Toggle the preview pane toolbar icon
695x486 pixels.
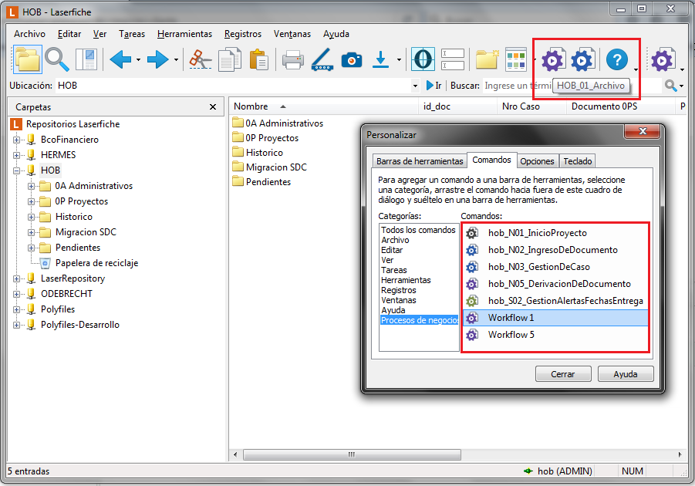tap(86, 59)
